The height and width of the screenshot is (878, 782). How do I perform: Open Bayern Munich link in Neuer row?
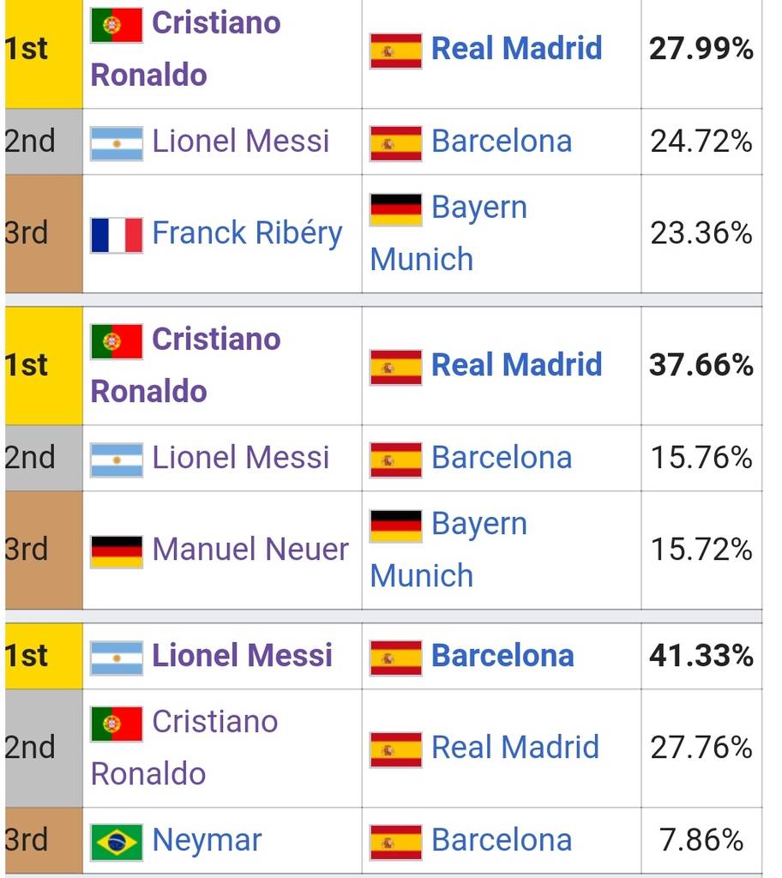[x=448, y=550]
